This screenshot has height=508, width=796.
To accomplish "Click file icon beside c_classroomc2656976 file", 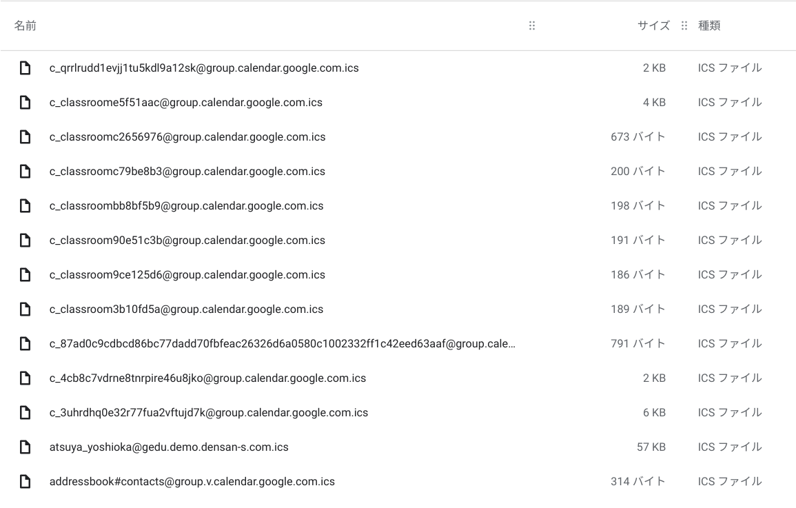I will tap(25, 137).
